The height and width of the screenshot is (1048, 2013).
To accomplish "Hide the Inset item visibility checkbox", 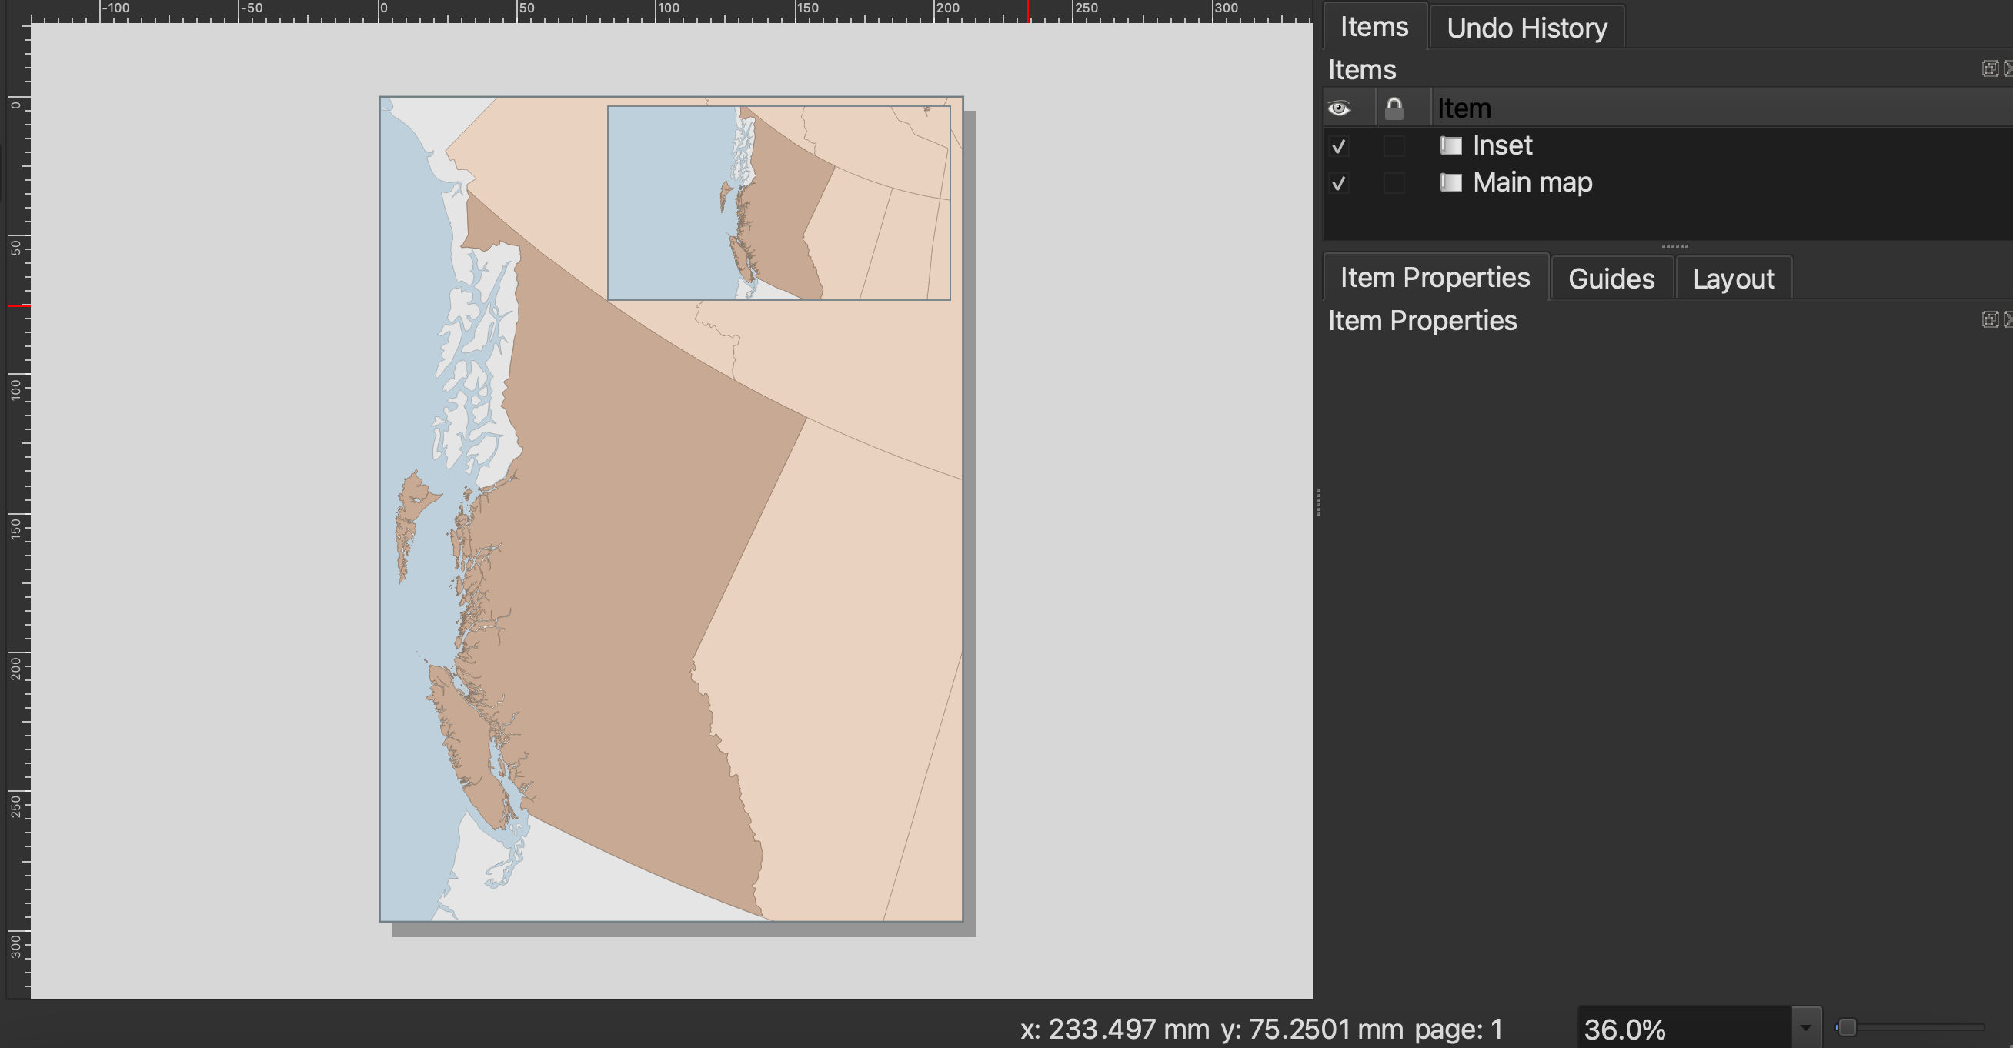I will tap(1339, 146).
